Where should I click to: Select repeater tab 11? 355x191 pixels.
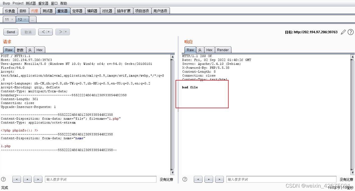7,20
